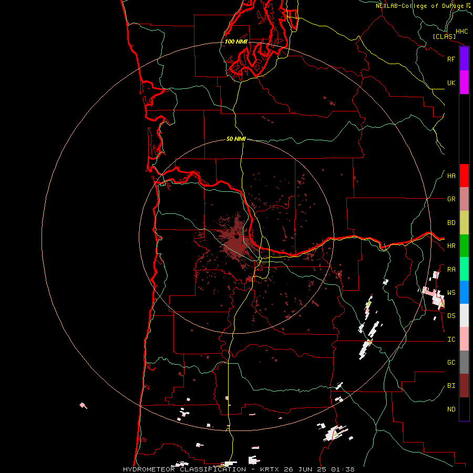Click the RA light green swatch

[464, 269]
